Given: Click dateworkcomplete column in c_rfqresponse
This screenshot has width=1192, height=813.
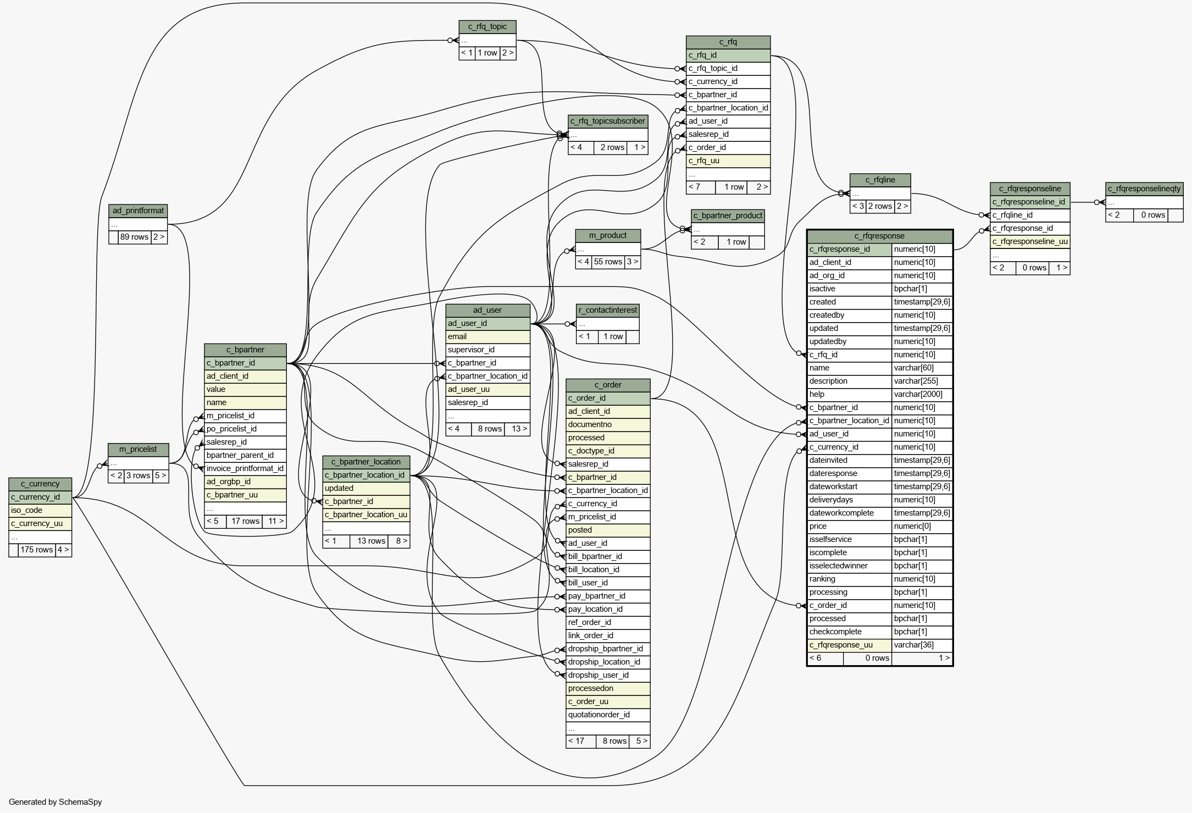Looking at the screenshot, I should click(x=850, y=513).
